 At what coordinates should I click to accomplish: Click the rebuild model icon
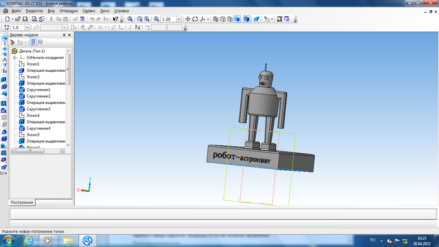click(x=287, y=19)
